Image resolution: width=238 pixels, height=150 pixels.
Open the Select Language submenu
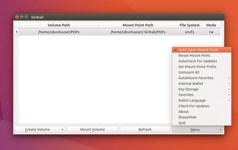202,100
